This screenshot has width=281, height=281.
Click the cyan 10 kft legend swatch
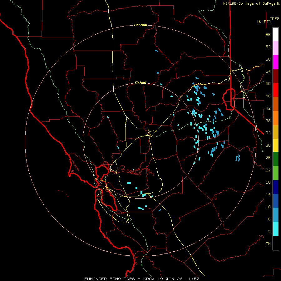click(276, 229)
